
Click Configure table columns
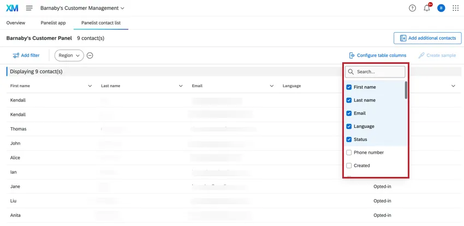click(x=378, y=55)
